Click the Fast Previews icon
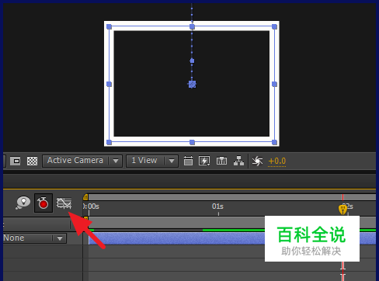379x281 pixels. tap(204, 161)
